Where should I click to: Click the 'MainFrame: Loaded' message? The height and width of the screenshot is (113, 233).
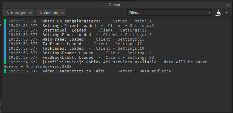(63, 39)
